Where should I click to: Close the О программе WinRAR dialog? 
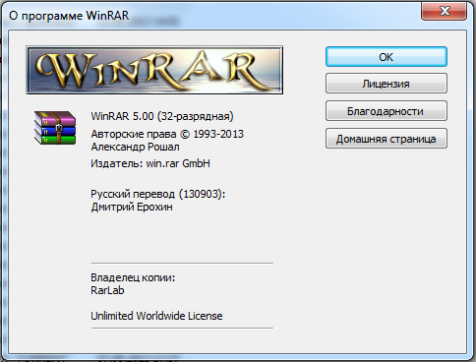pyautogui.click(x=445, y=11)
